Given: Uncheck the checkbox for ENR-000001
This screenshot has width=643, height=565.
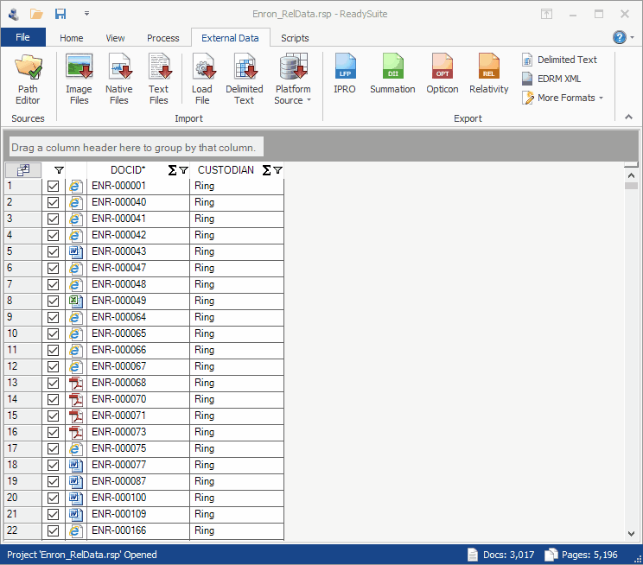Looking at the screenshot, I should click(x=53, y=186).
